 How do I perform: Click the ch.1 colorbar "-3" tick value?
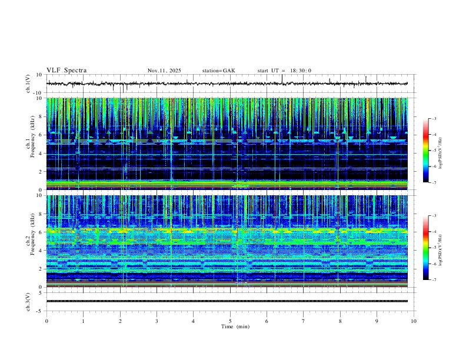coord(434,119)
